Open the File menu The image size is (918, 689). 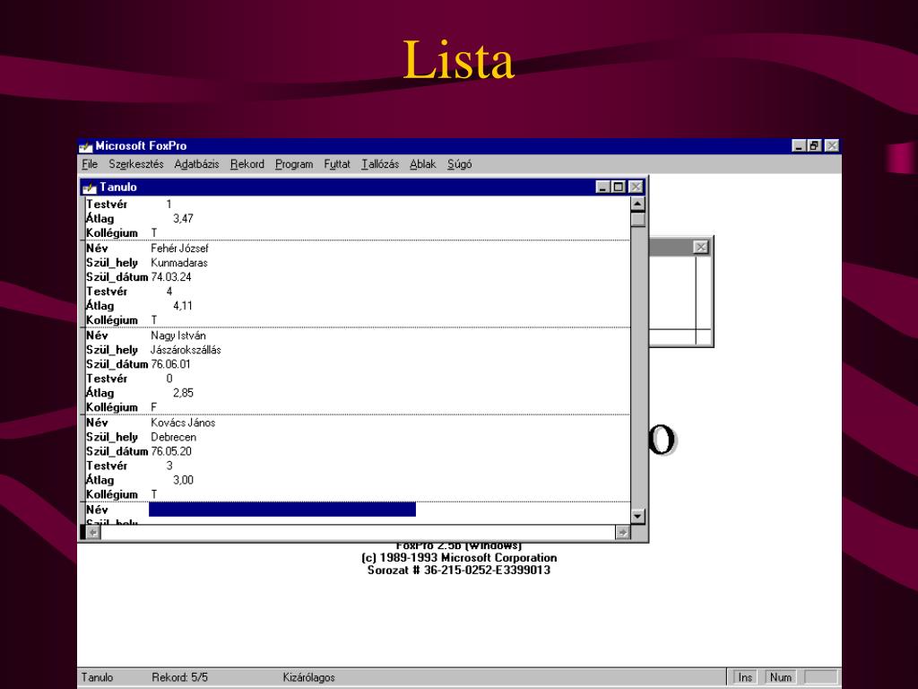click(x=90, y=165)
